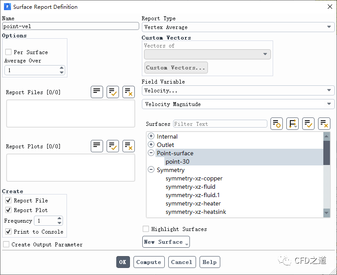337x275 pixels.
Task: Click the OK button
Action: click(123, 262)
